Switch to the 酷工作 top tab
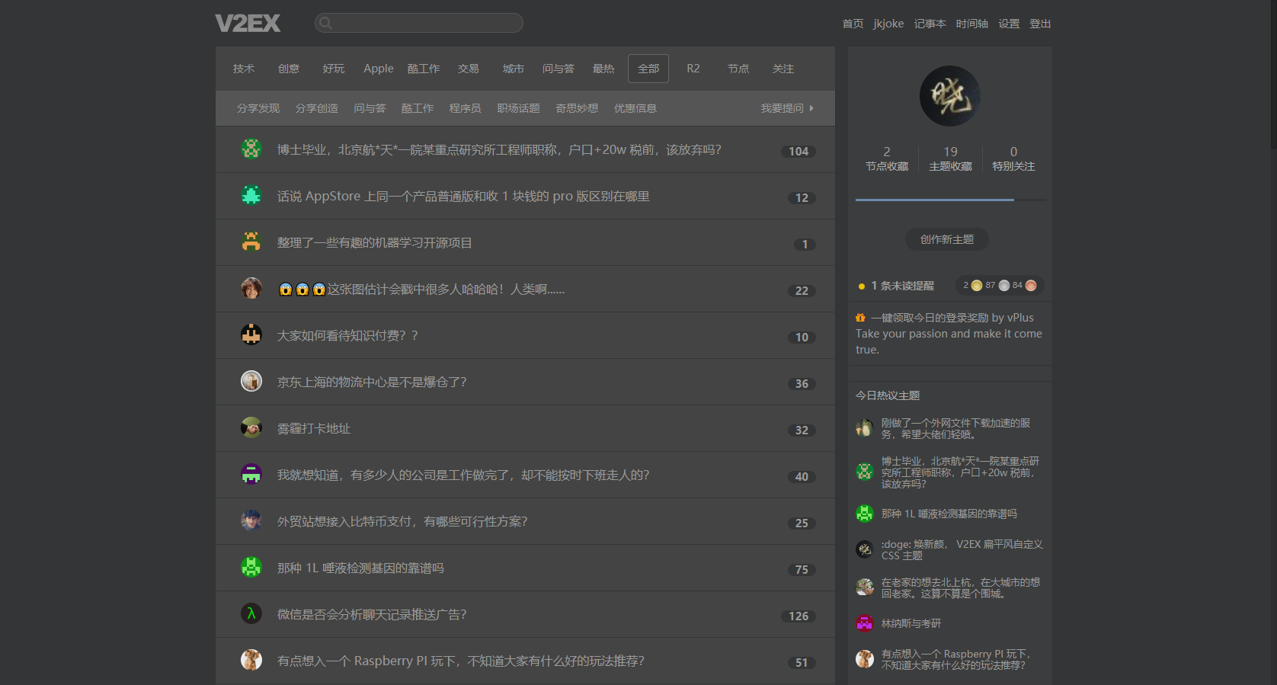 coord(424,69)
